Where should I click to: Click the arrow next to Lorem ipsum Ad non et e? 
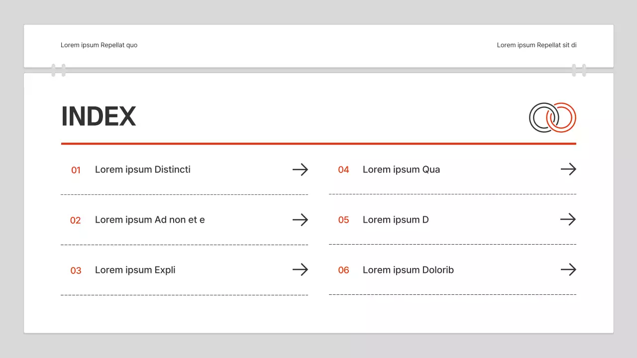pos(300,220)
